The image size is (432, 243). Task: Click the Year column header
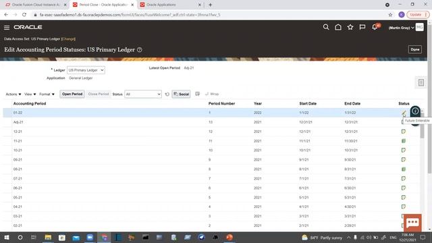(258, 103)
